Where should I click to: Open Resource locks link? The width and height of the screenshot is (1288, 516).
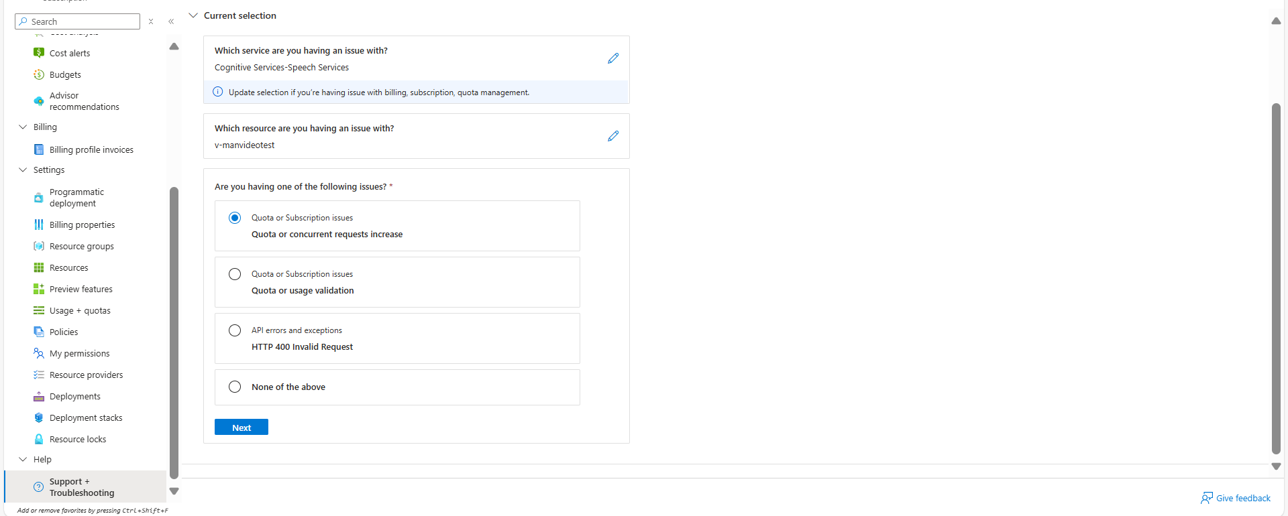click(78, 439)
